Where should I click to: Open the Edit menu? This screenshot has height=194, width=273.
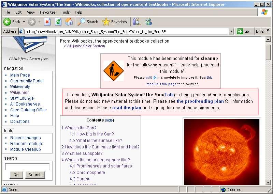pyautogui.click(x=18, y=12)
